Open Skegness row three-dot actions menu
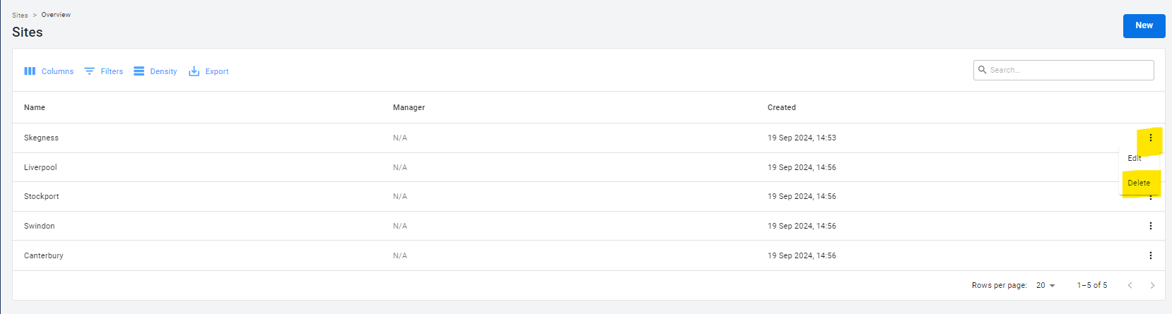Screen dimensions: 1172x314 click(1150, 138)
